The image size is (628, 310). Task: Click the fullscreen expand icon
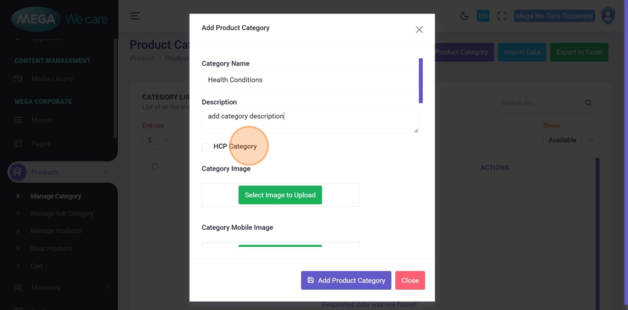[502, 16]
